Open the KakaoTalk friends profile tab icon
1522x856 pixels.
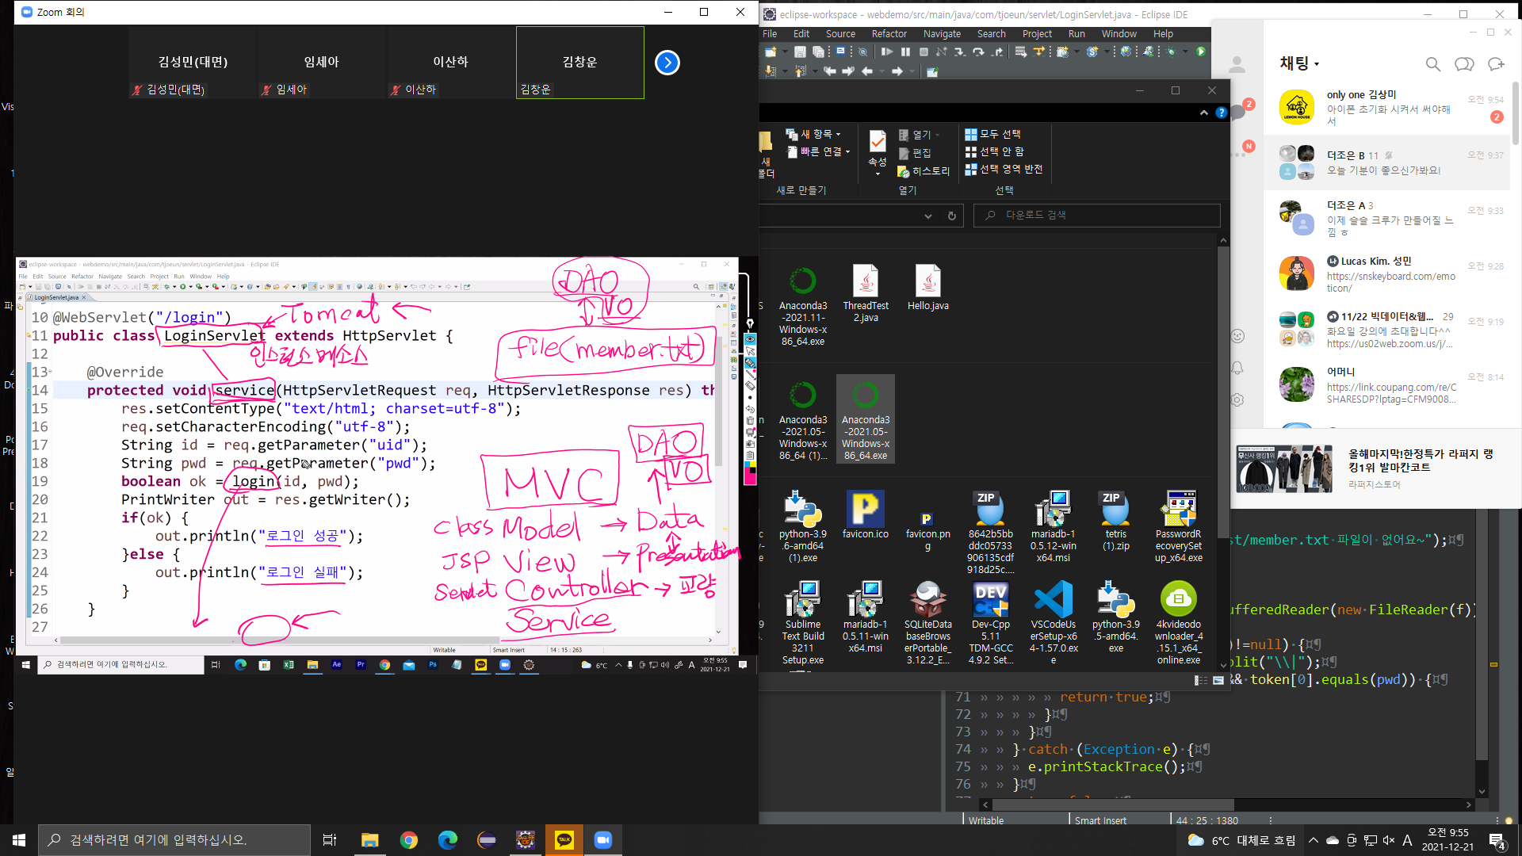point(1237,64)
